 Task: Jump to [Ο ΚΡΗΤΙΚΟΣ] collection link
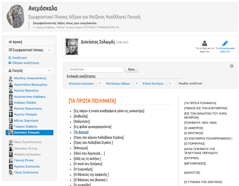pyautogui.click(x=194, y=133)
